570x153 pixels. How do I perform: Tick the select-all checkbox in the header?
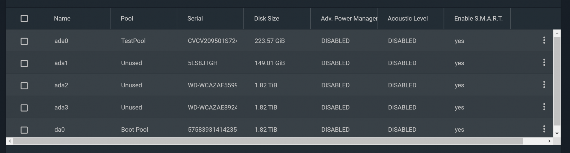pos(24,18)
